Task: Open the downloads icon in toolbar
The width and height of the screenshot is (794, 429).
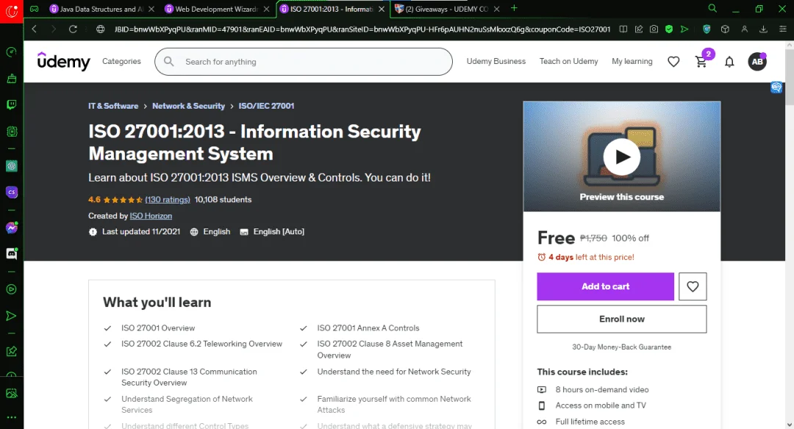Action: point(763,29)
